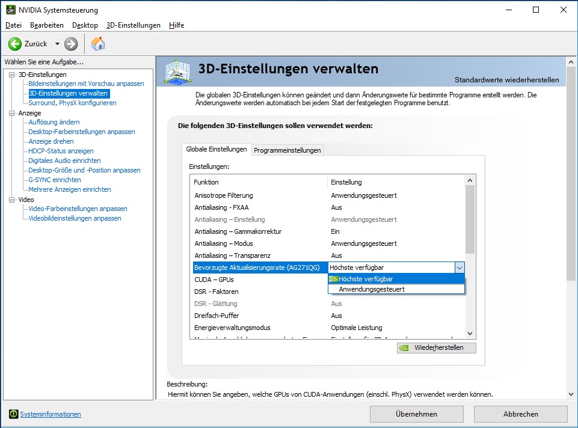The width and height of the screenshot is (578, 428).
Task: Click the settings list scroll-down arrow
Action: (x=470, y=334)
